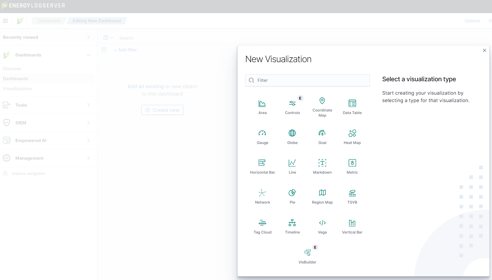Expand the SIEM navigation group
492x280 pixels.
(x=88, y=123)
